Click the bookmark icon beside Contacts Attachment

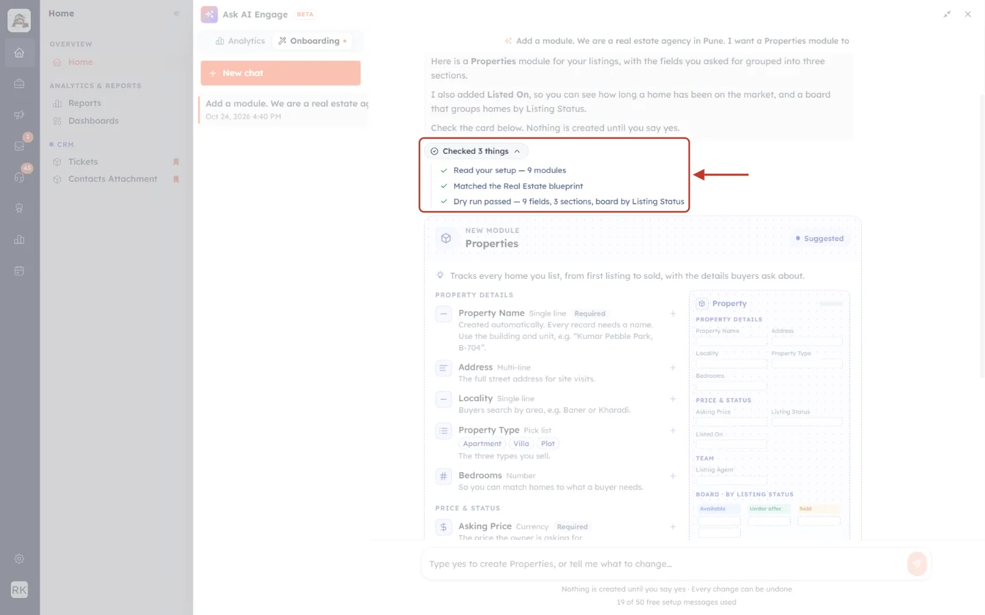point(176,179)
